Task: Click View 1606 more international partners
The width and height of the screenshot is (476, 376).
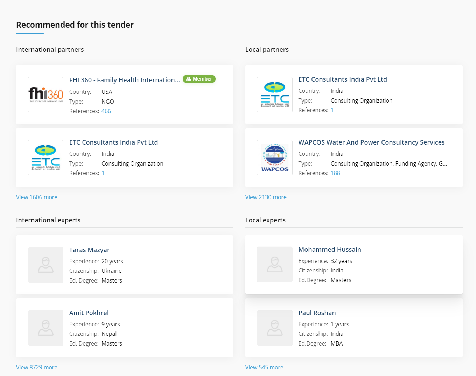Action: (x=37, y=197)
